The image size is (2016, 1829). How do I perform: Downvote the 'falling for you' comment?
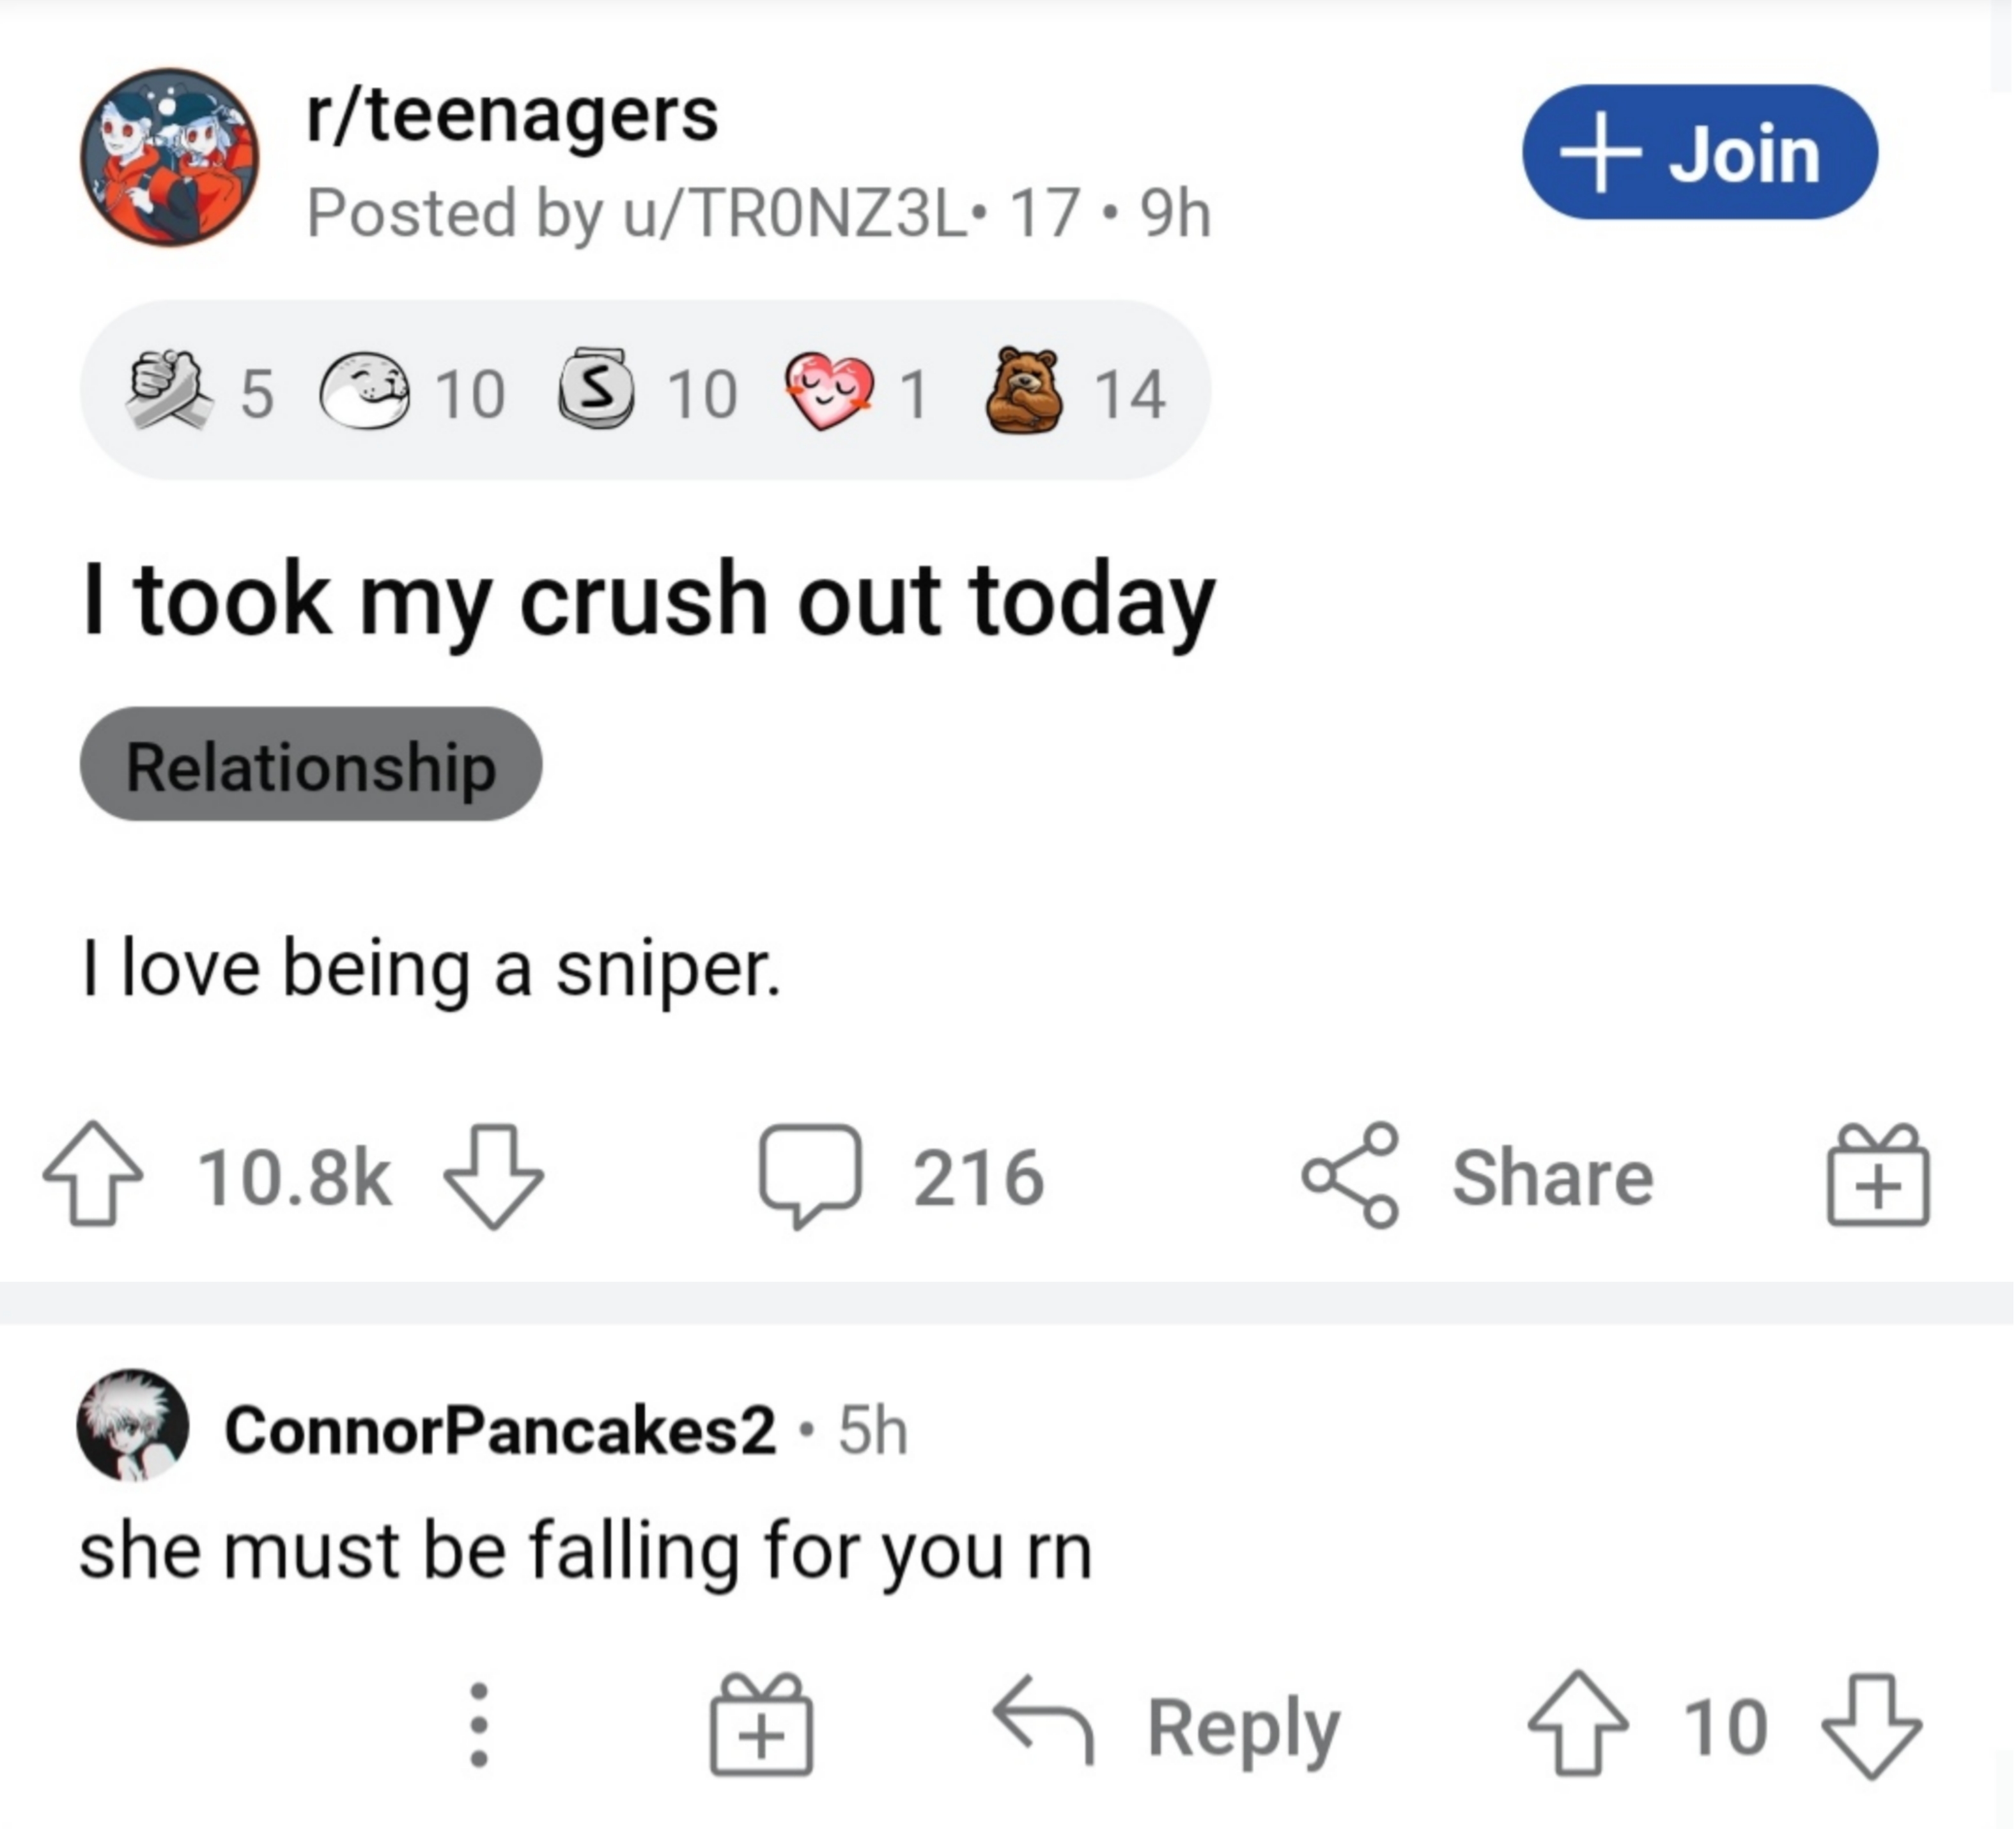click(x=1871, y=1725)
